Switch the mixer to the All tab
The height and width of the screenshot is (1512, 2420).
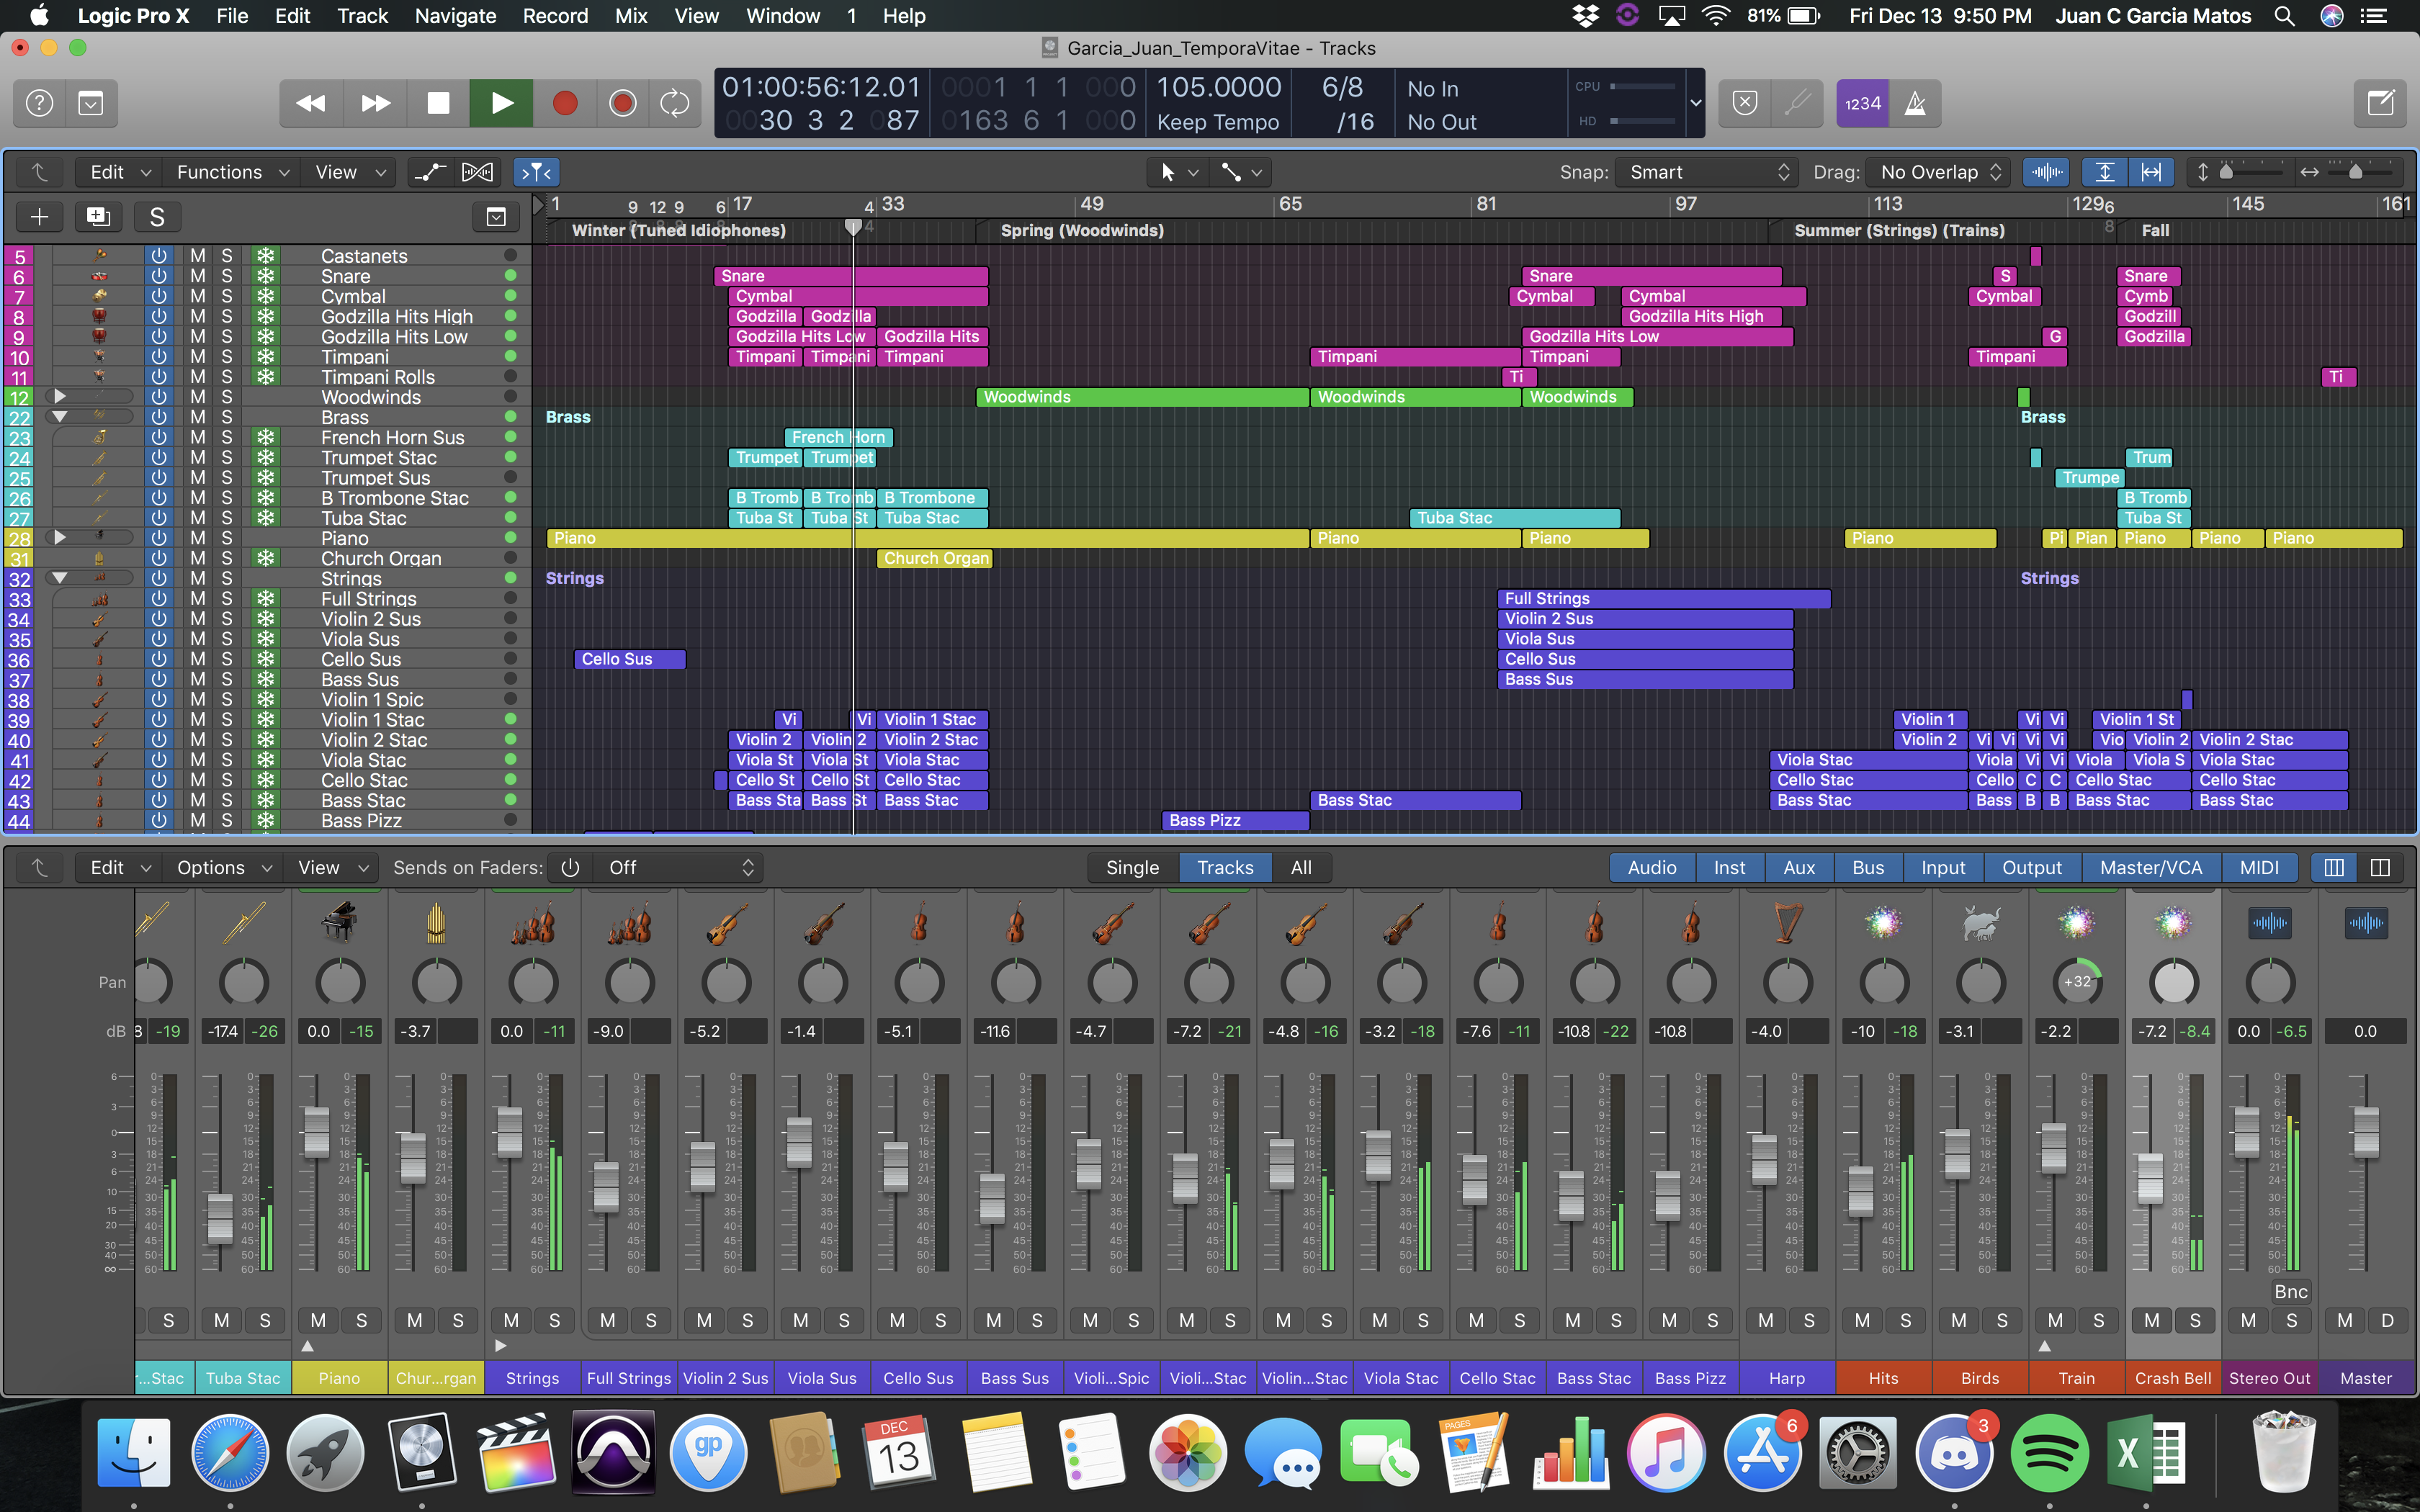[x=1300, y=868]
